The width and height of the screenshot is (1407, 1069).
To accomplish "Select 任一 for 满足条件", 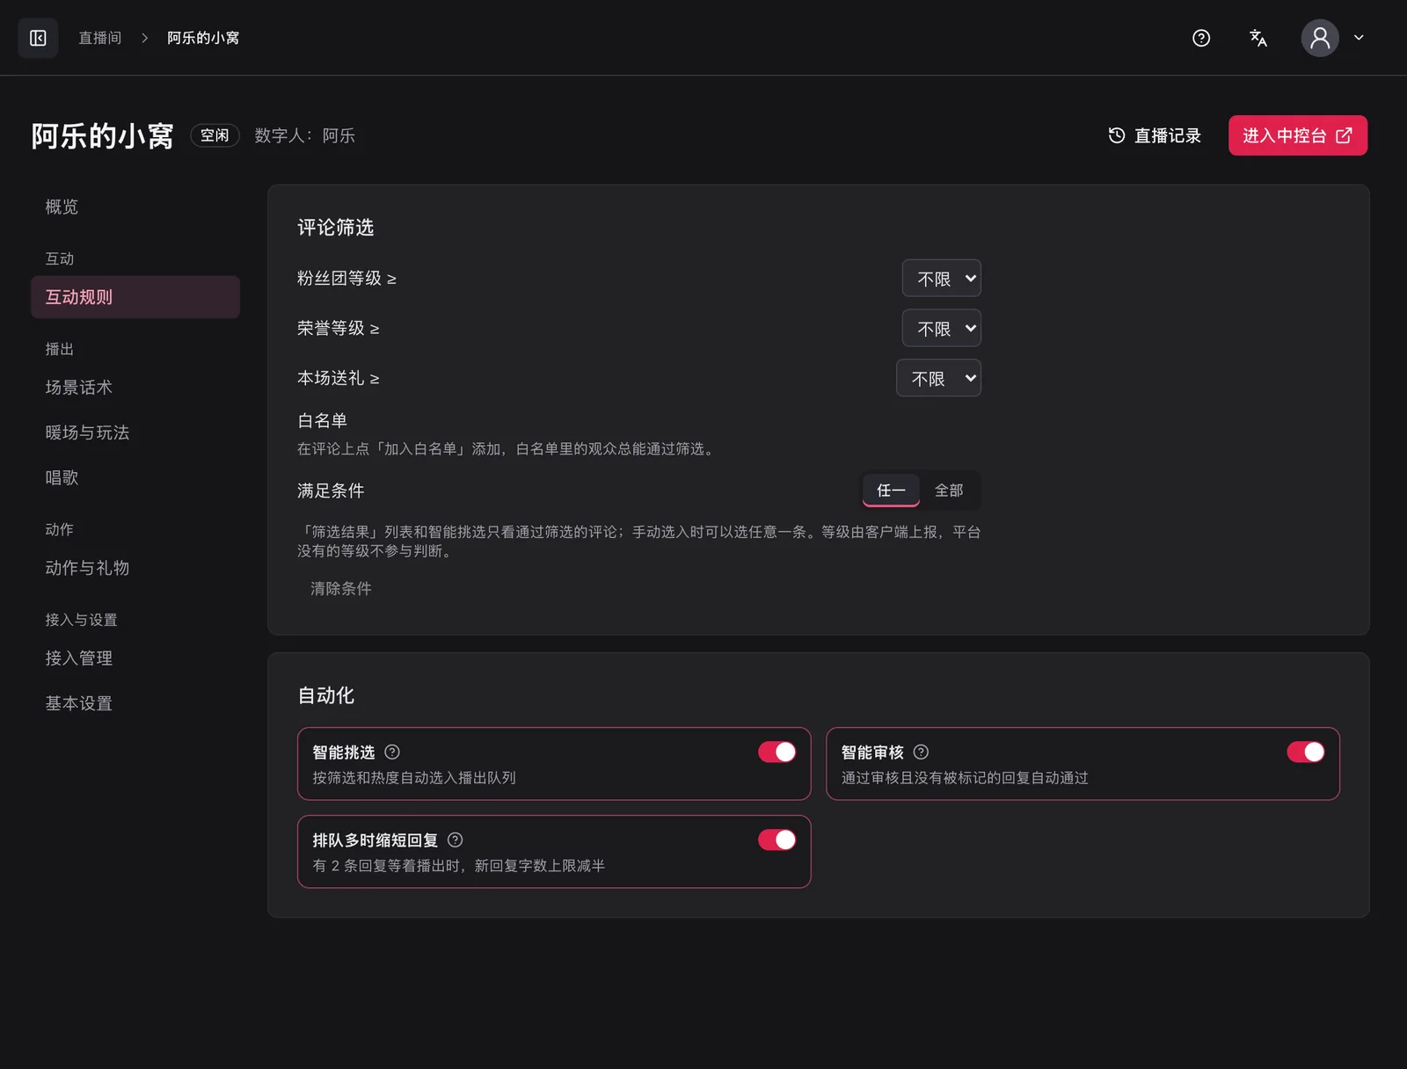I will tap(891, 491).
